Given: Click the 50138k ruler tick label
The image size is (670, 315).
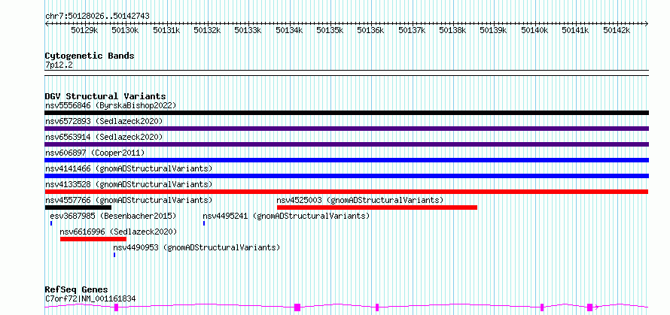Looking at the screenshot, I should coord(453,30).
